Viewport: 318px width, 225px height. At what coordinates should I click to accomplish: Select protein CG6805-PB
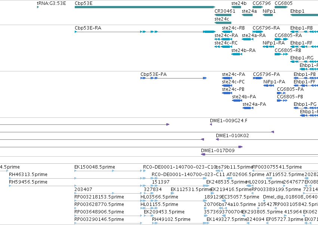(x=282, y=101)
